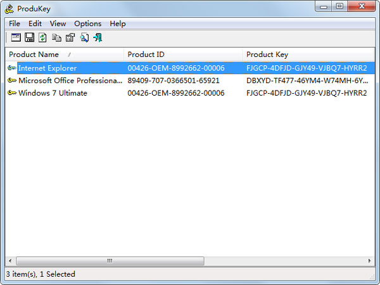380x285 pixels.
Task: Close the ProduKey window
Action: point(362,6)
